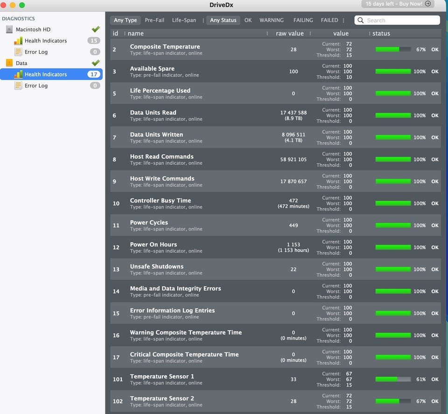Click the Data drive orange icon

tap(9, 63)
